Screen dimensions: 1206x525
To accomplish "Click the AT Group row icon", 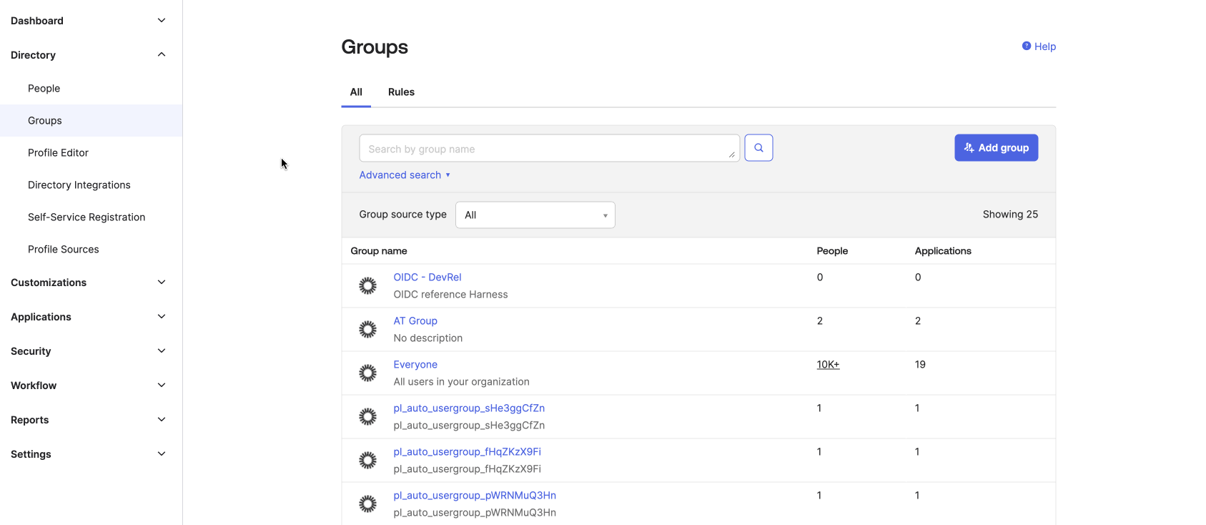I will pos(367,330).
